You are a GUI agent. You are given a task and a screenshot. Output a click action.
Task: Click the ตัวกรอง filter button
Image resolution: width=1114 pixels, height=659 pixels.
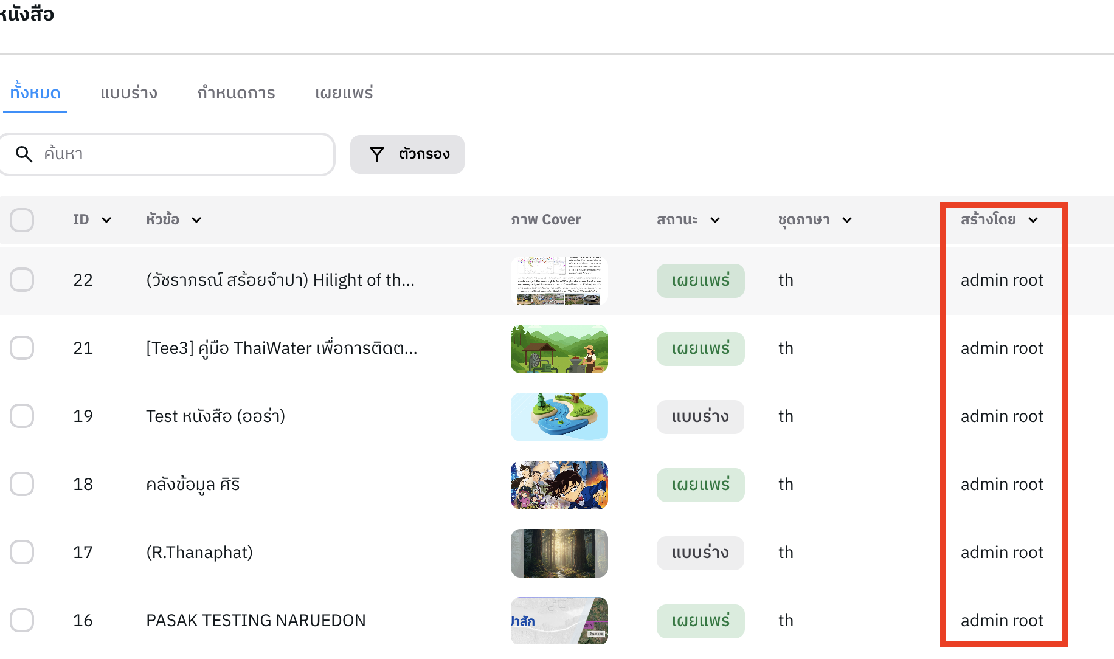[407, 154]
